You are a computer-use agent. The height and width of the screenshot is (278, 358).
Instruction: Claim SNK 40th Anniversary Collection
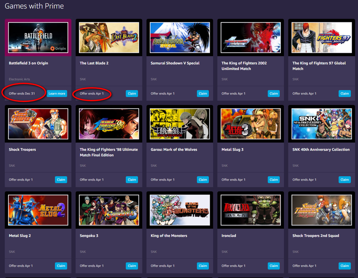coord(344,180)
